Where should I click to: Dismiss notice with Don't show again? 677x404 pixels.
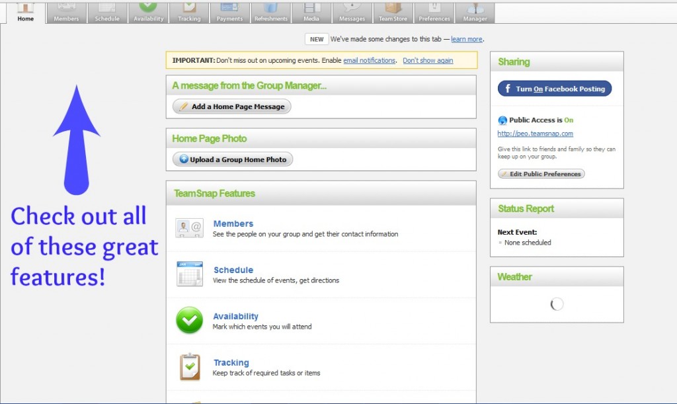[x=428, y=60]
